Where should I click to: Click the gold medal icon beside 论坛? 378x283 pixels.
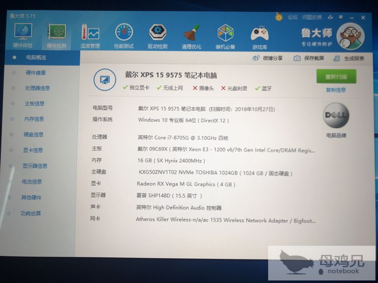pyautogui.click(x=279, y=17)
